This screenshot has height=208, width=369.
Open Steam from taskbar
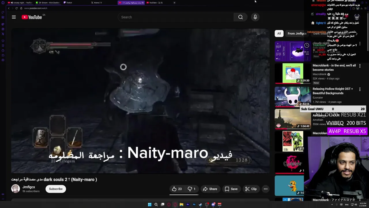pos(200,205)
